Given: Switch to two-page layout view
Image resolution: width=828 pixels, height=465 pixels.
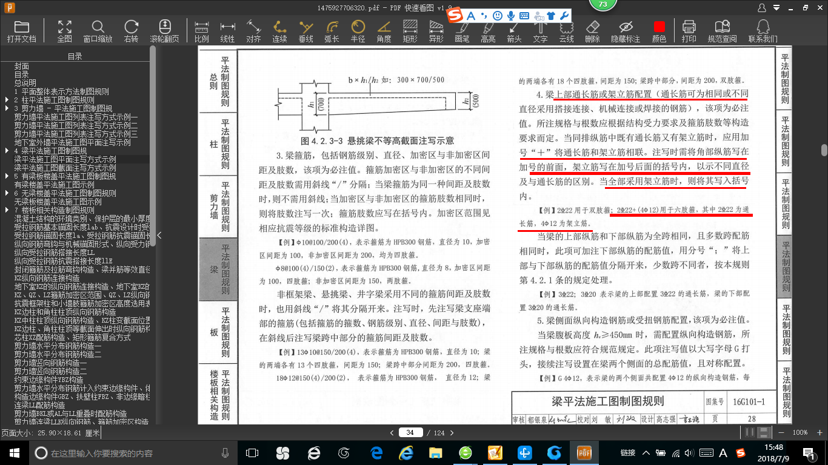Looking at the screenshot, I should coord(750,432).
